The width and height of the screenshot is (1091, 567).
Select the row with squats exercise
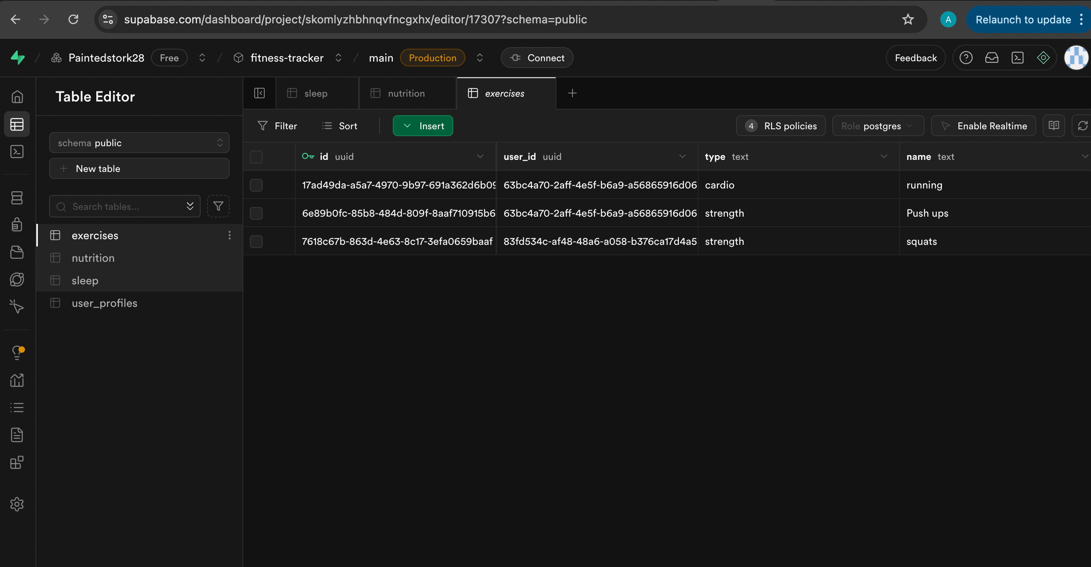[x=256, y=241]
